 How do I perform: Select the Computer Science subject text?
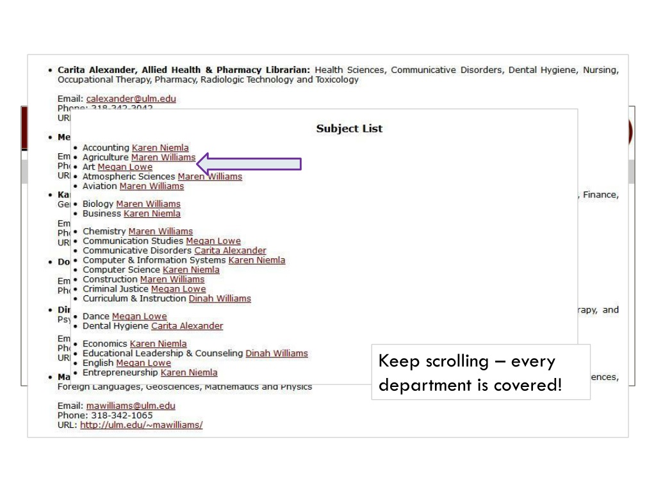(121, 270)
